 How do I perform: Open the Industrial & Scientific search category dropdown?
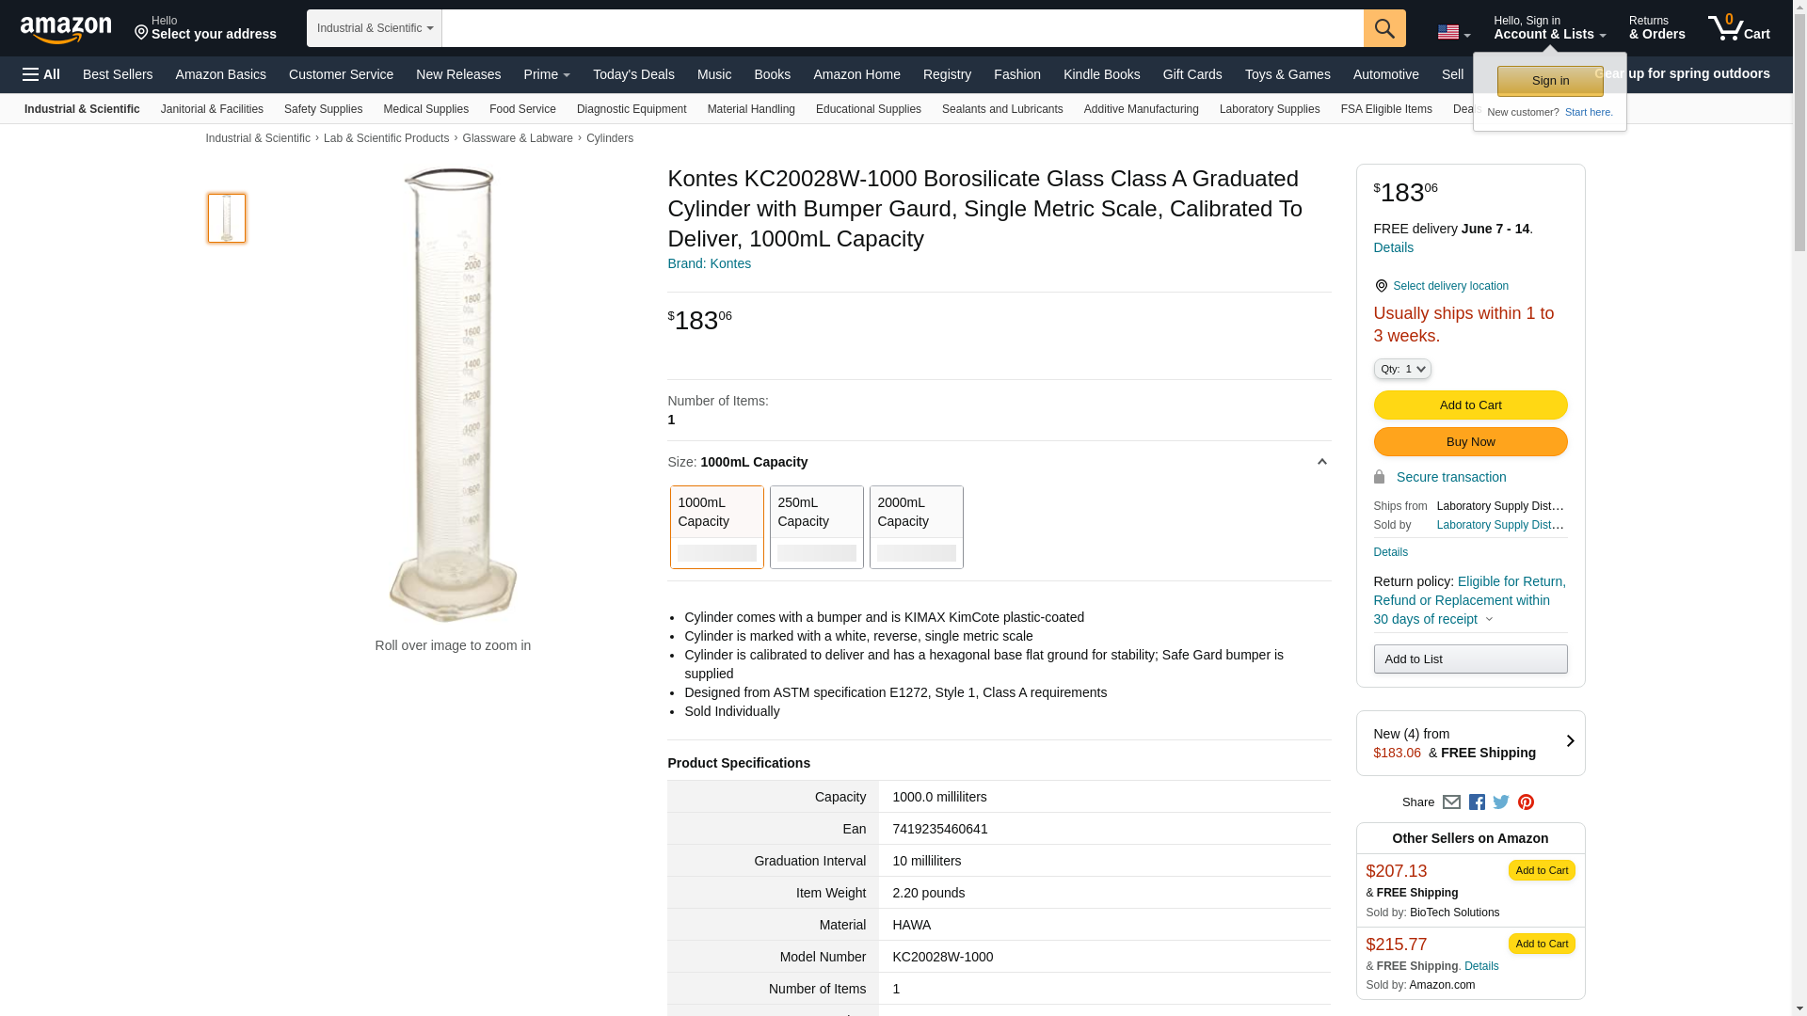click(x=375, y=28)
